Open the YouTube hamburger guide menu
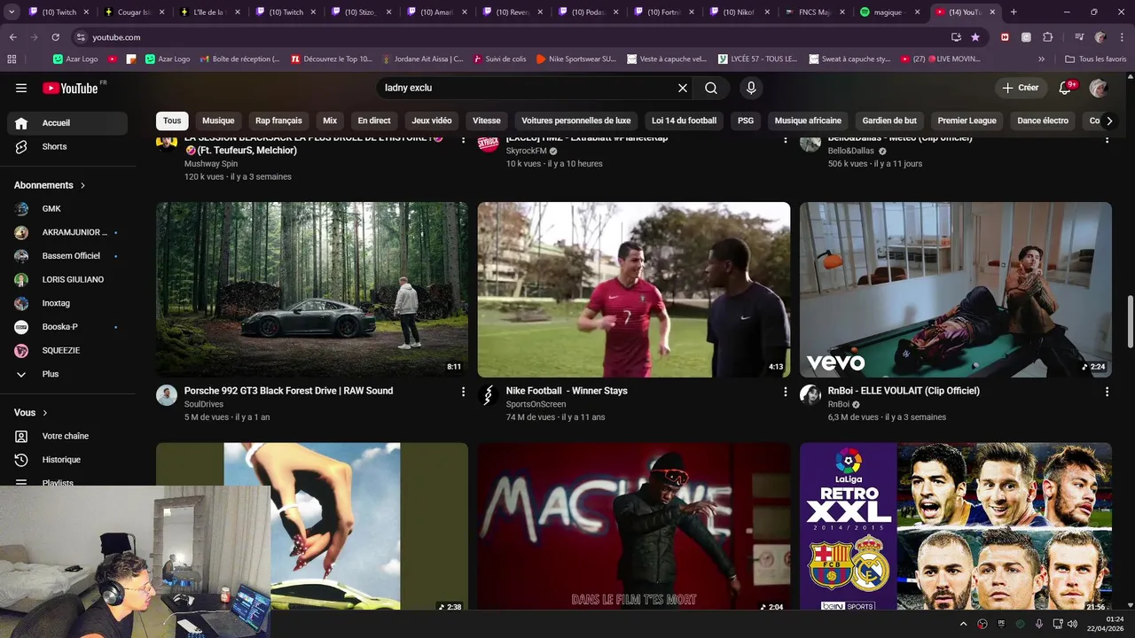Image resolution: width=1135 pixels, height=638 pixels. (21, 88)
